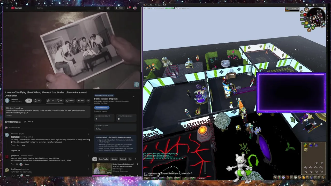This screenshot has width=331, height=186.
Task: Click the Ask button under the video
Action: tap(81, 100)
